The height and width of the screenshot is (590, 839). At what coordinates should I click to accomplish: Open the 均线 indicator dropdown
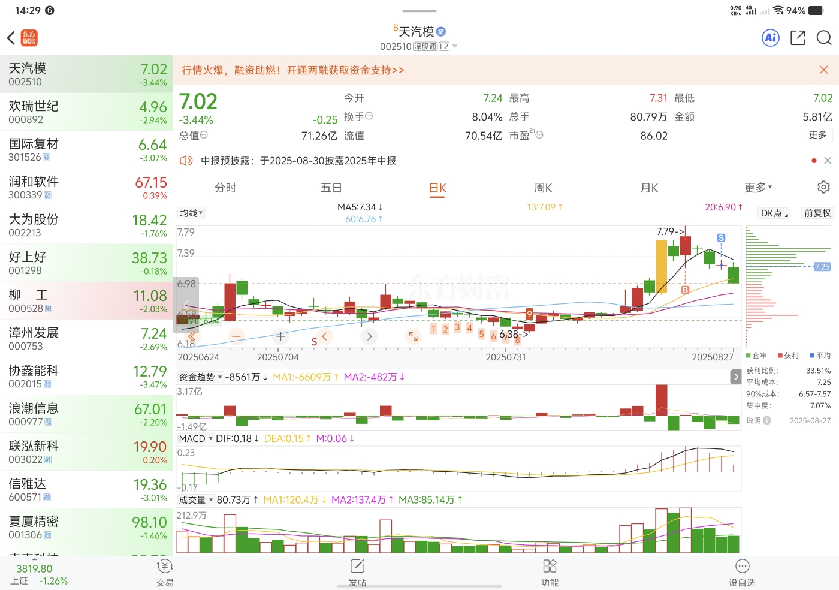[191, 213]
